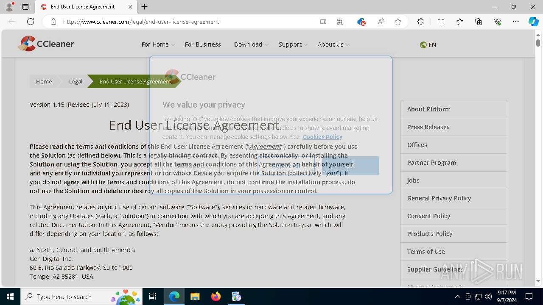
Task: Open Terms of Use sidebar item
Action: click(454, 252)
